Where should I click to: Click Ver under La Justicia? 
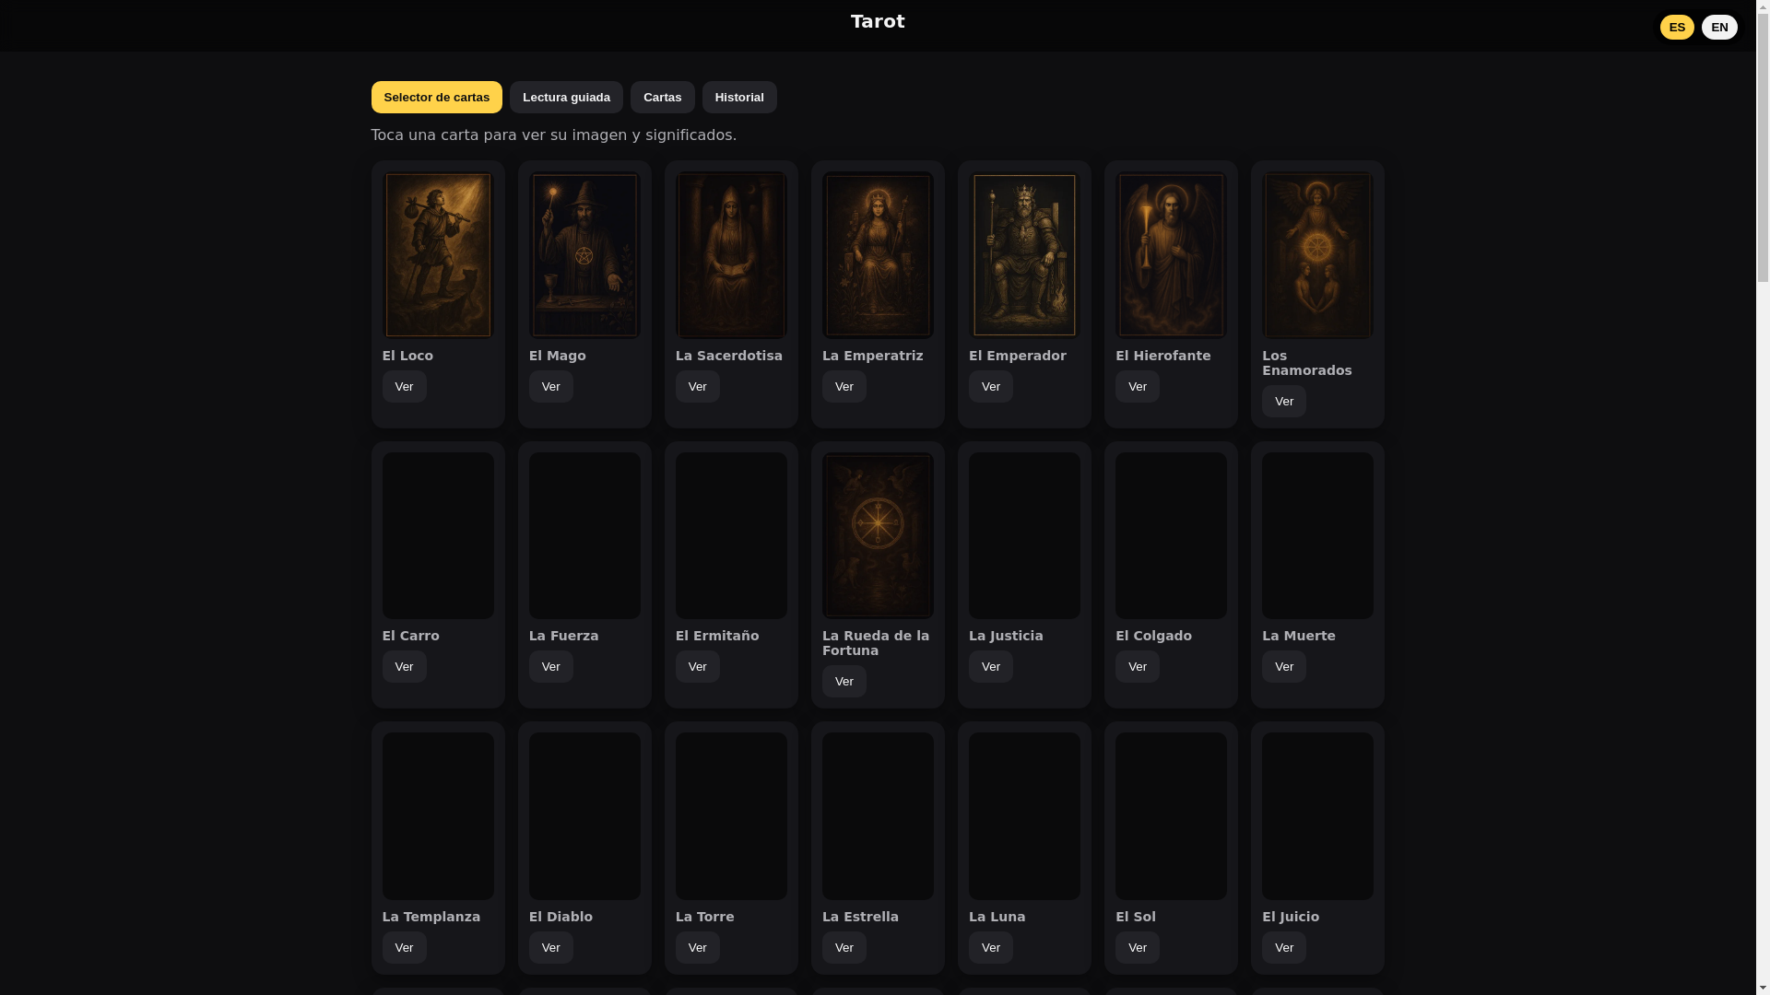point(990,666)
